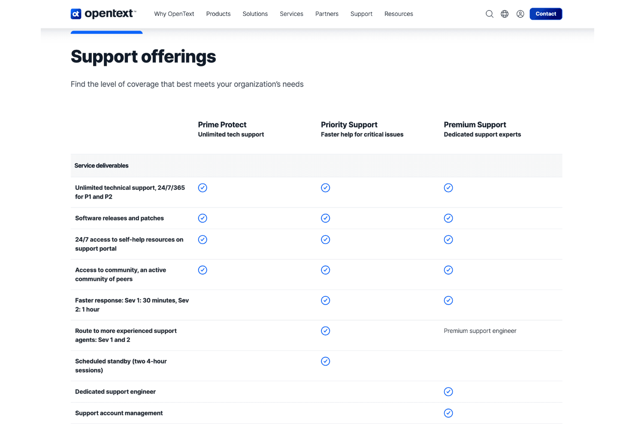This screenshot has width=635, height=424.
Task: Click the Priority Support column heading
Action: [349, 125]
